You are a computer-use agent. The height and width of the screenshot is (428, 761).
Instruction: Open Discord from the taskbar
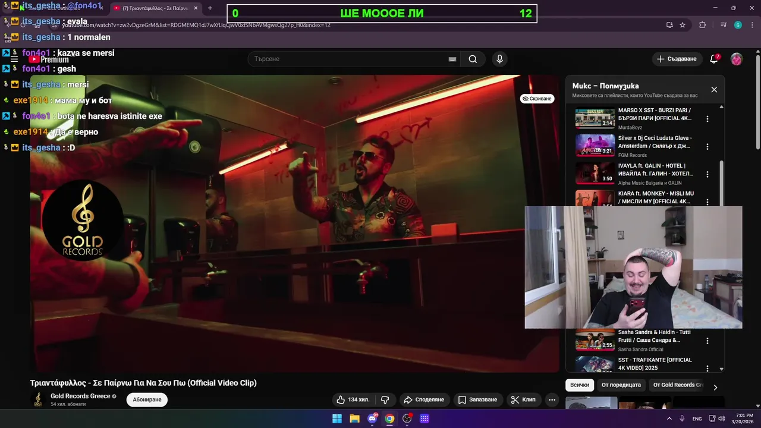point(372,418)
